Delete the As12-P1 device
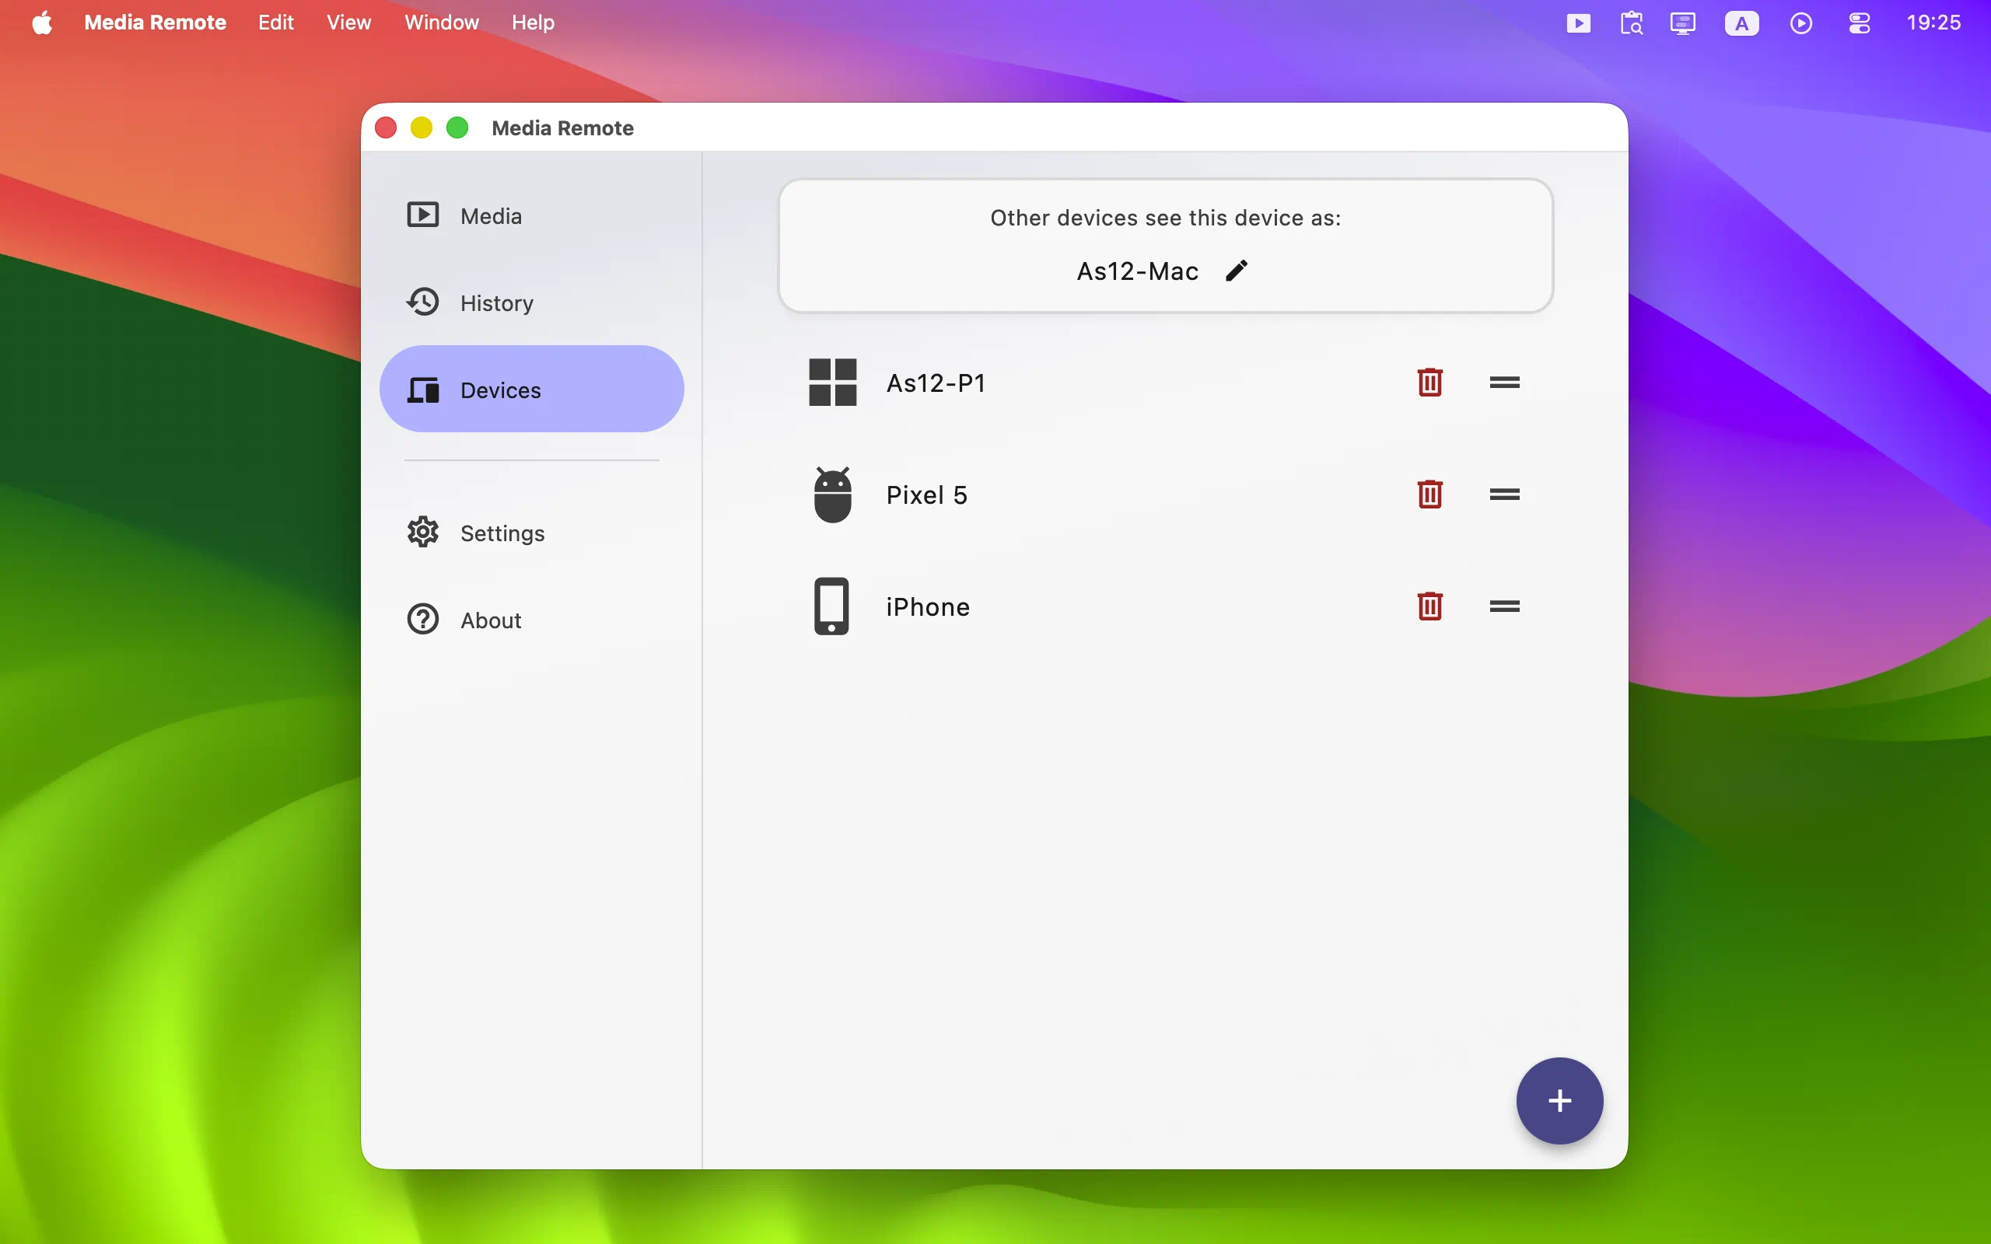Viewport: 1991px width, 1244px height. pos(1430,383)
